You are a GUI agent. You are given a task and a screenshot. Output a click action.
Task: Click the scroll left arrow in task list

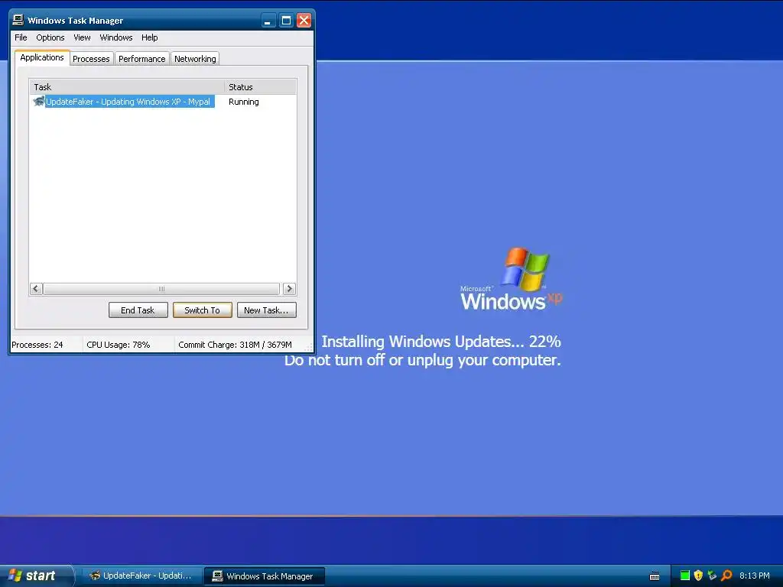(x=36, y=288)
